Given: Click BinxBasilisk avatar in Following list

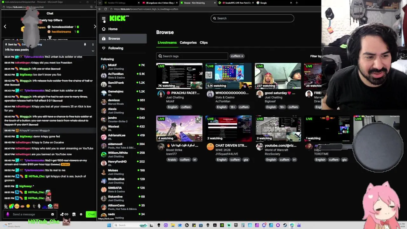Looking at the screenshot, I should click(104, 181).
